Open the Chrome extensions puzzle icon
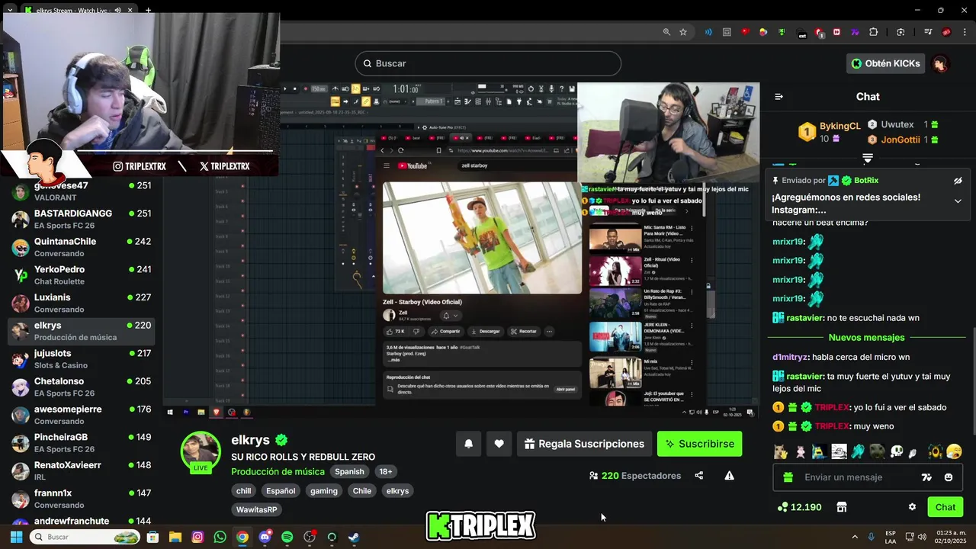 coord(874,32)
